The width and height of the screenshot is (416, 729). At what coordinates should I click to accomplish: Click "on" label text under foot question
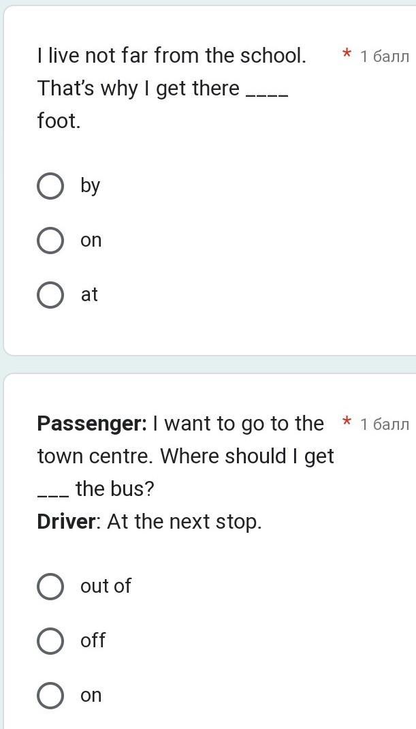pyautogui.click(x=91, y=241)
